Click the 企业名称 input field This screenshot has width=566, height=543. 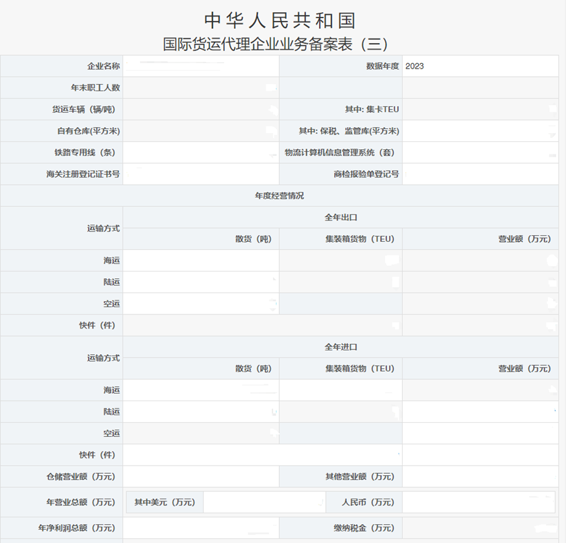point(202,65)
